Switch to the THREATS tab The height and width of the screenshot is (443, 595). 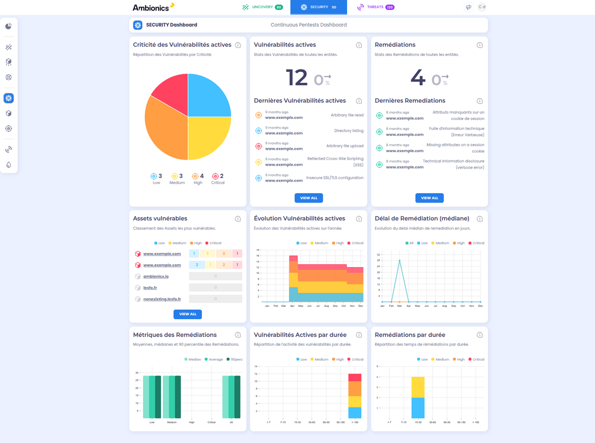tap(375, 7)
